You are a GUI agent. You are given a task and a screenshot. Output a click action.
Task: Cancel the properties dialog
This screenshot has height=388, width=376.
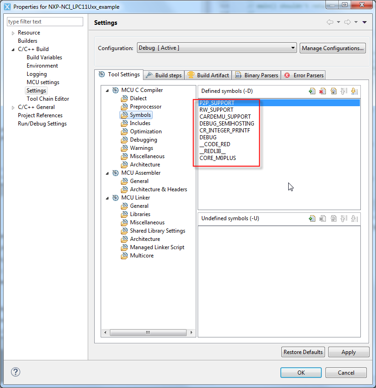coord(346,372)
